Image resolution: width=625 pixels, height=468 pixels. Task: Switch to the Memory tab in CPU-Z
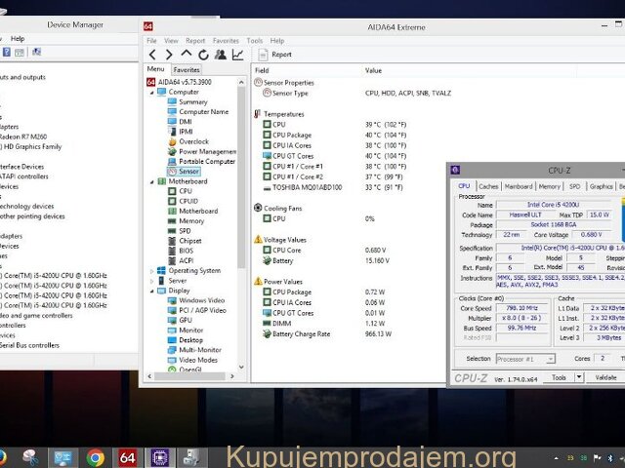(x=549, y=186)
